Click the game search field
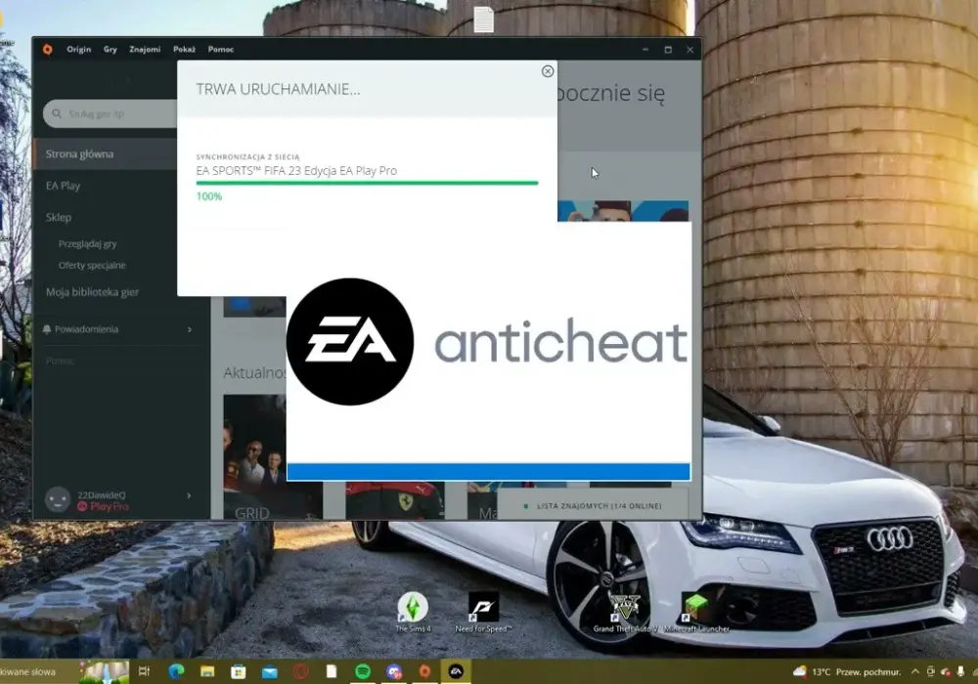The width and height of the screenshot is (978, 684). pos(111,113)
